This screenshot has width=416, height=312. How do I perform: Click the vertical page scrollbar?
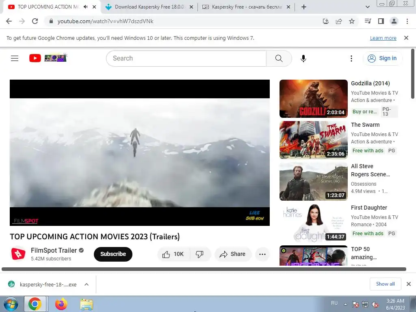point(413,74)
